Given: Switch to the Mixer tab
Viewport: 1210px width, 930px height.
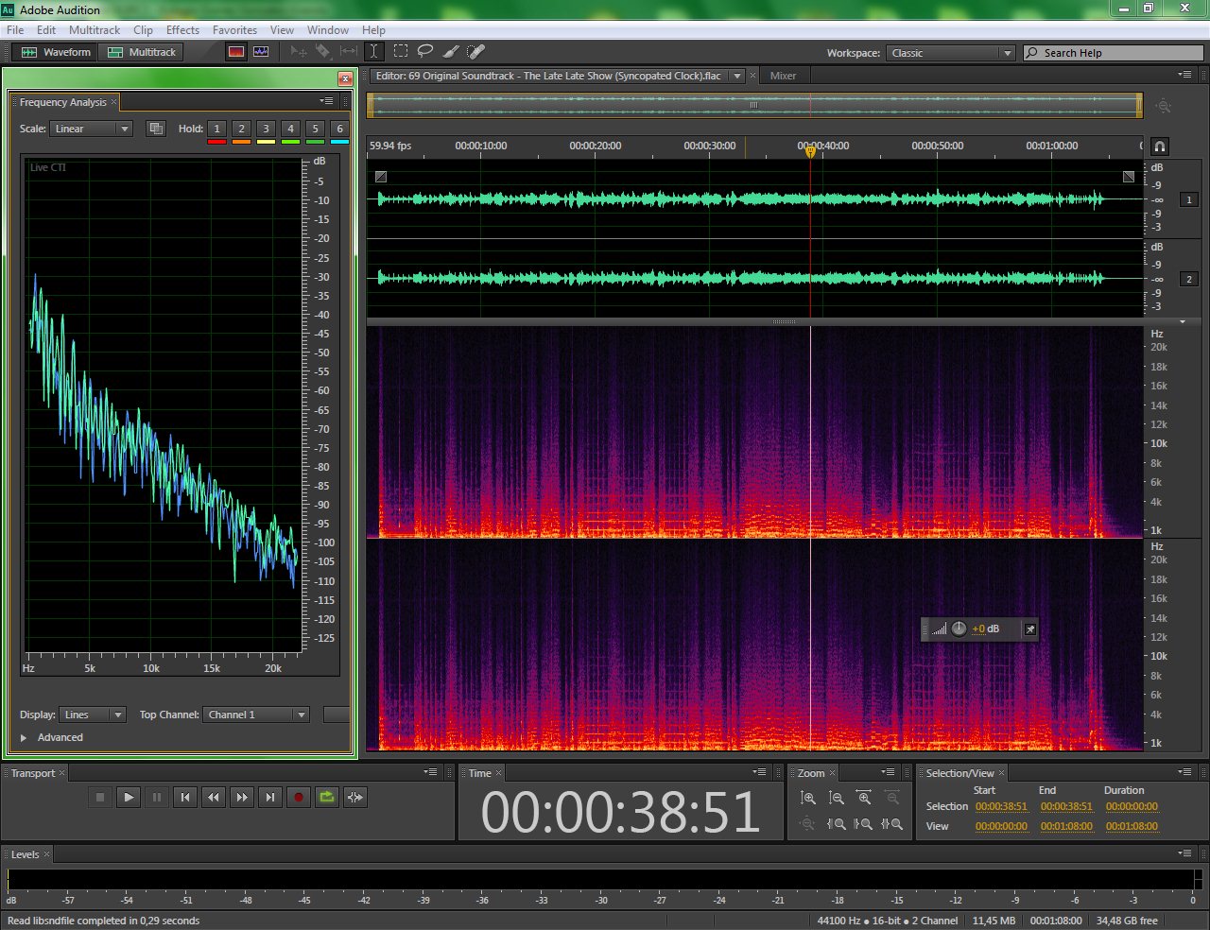Looking at the screenshot, I should point(783,76).
